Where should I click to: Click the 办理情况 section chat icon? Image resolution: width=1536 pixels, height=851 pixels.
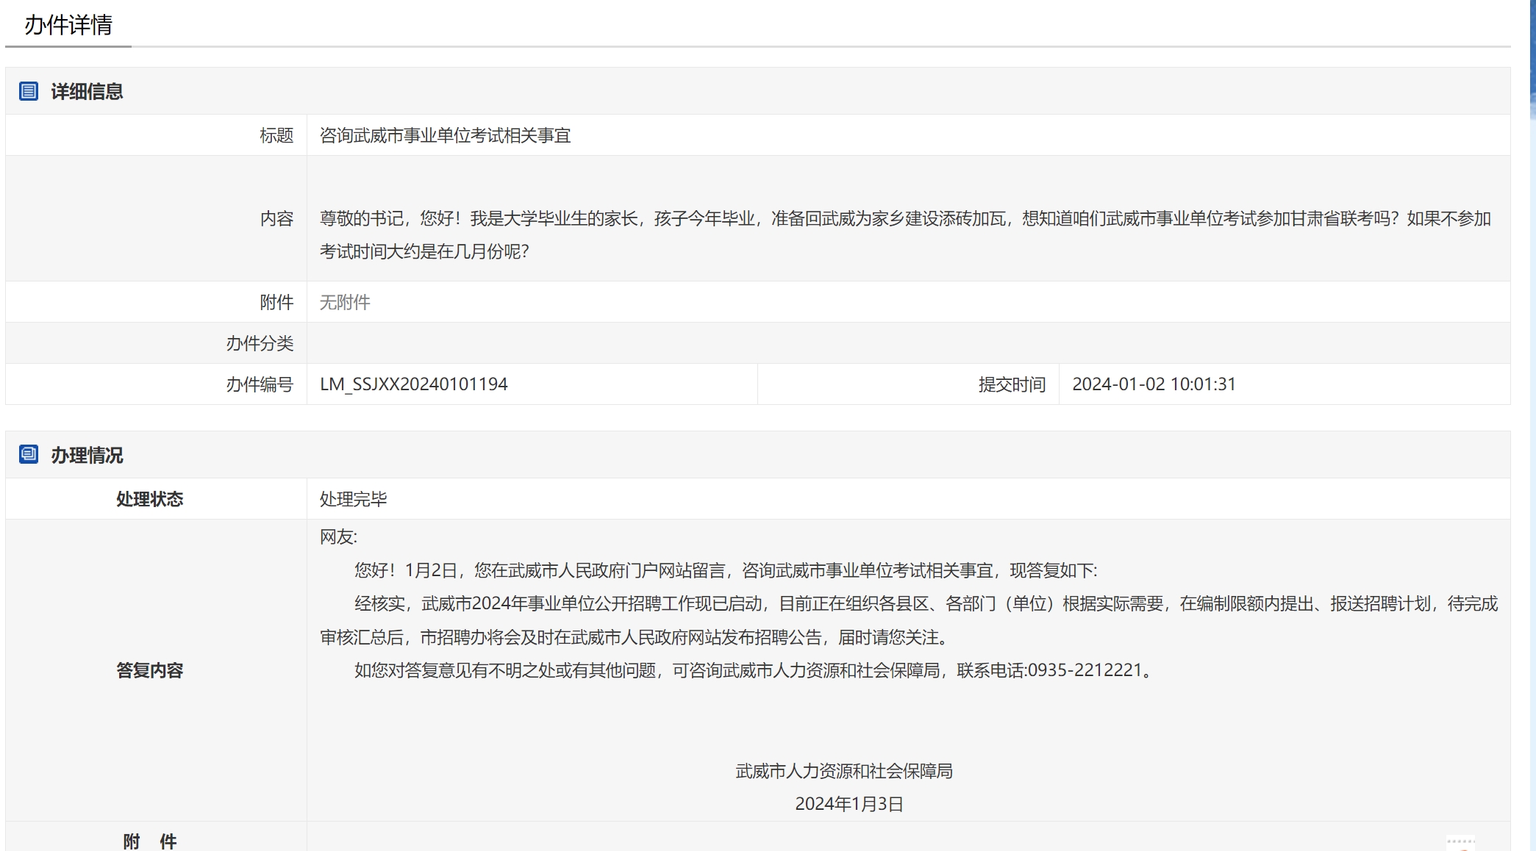[x=29, y=454]
